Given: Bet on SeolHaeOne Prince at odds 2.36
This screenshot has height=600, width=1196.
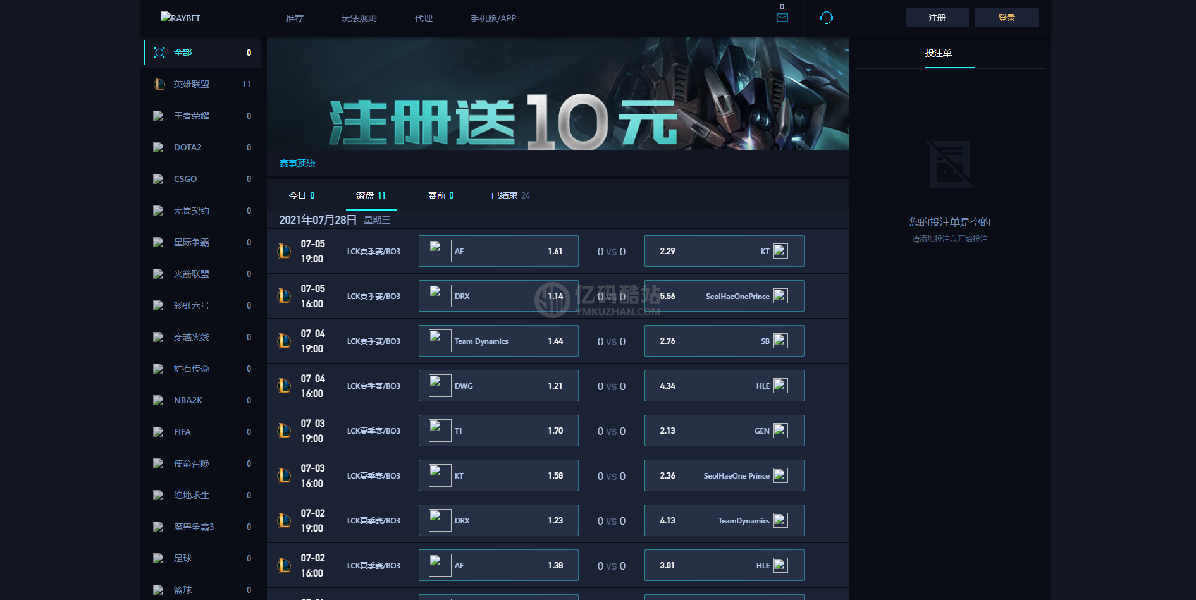Looking at the screenshot, I should click(x=724, y=475).
